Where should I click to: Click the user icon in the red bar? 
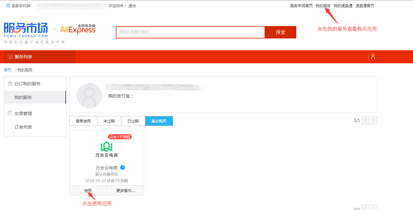pos(373,57)
